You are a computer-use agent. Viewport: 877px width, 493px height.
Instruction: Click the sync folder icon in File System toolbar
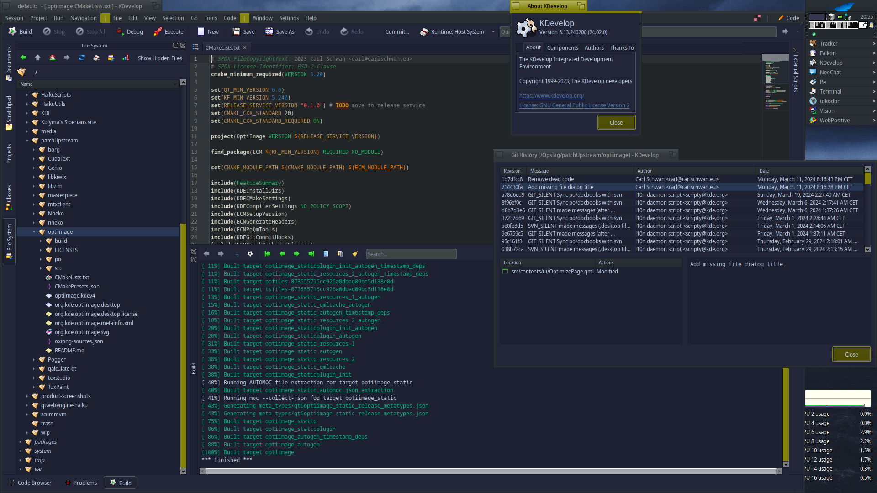(x=111, y=58)
